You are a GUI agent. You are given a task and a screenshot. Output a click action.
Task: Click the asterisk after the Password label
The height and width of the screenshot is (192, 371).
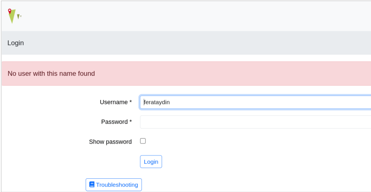click(x=130, y=122)
